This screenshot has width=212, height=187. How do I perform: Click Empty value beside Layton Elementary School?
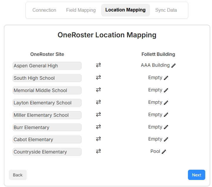point(155,102)
